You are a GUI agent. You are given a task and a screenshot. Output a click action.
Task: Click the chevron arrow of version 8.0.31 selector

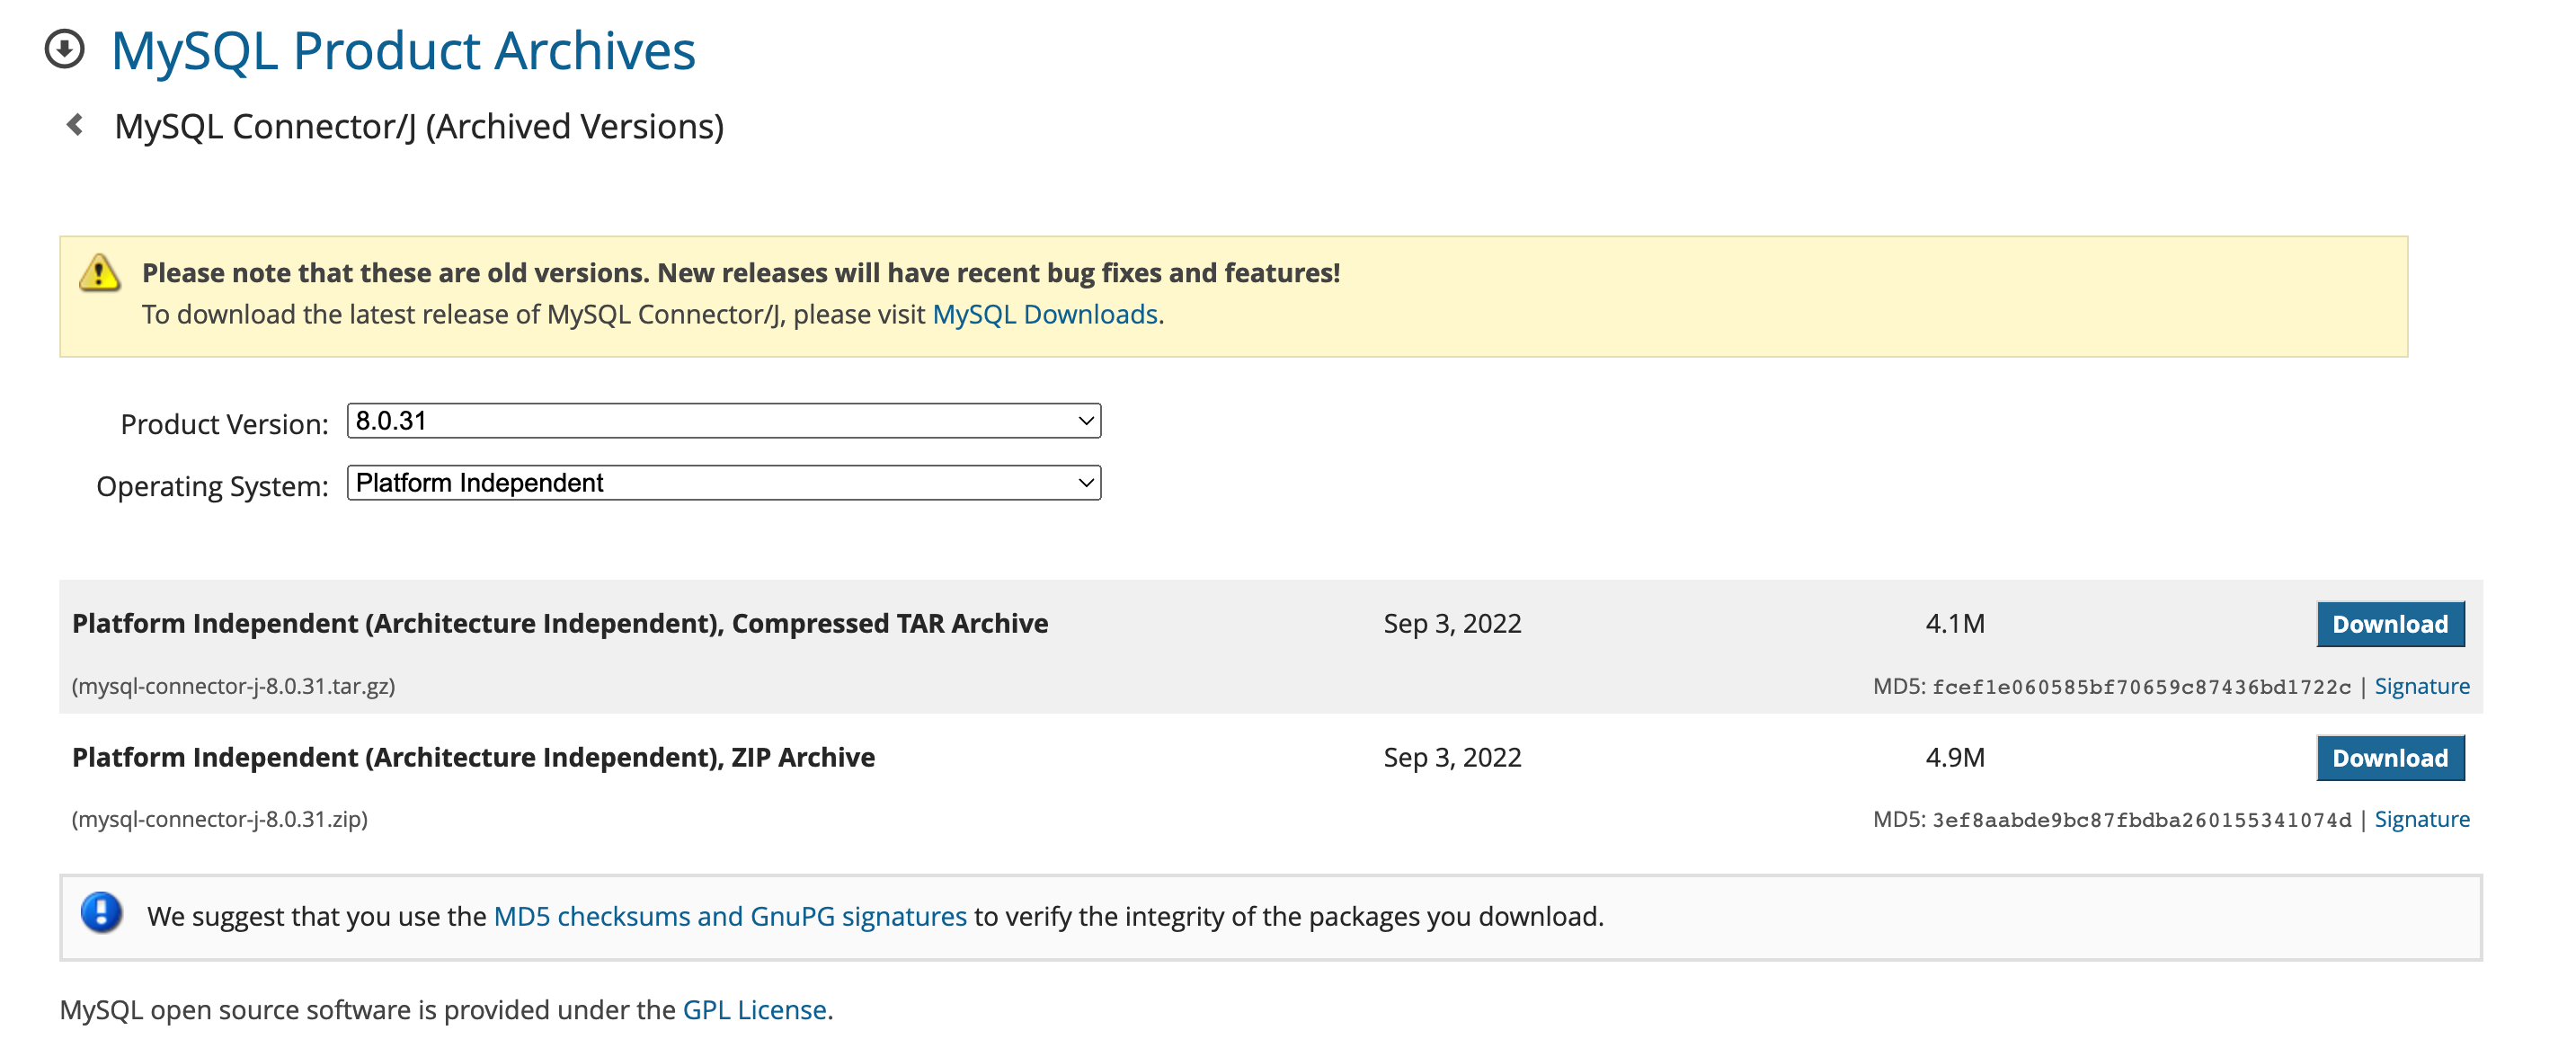1085,421
